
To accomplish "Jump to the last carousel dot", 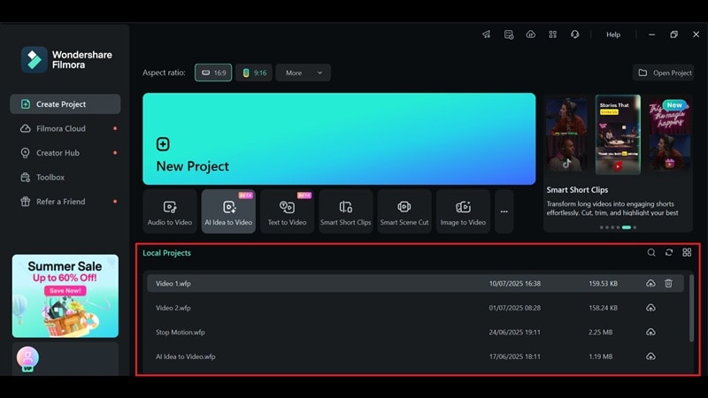I will (x=635, y=227).
